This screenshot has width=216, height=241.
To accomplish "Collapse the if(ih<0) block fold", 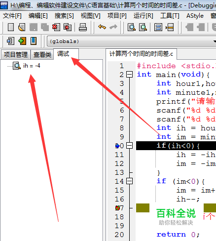I will point(129,146).
